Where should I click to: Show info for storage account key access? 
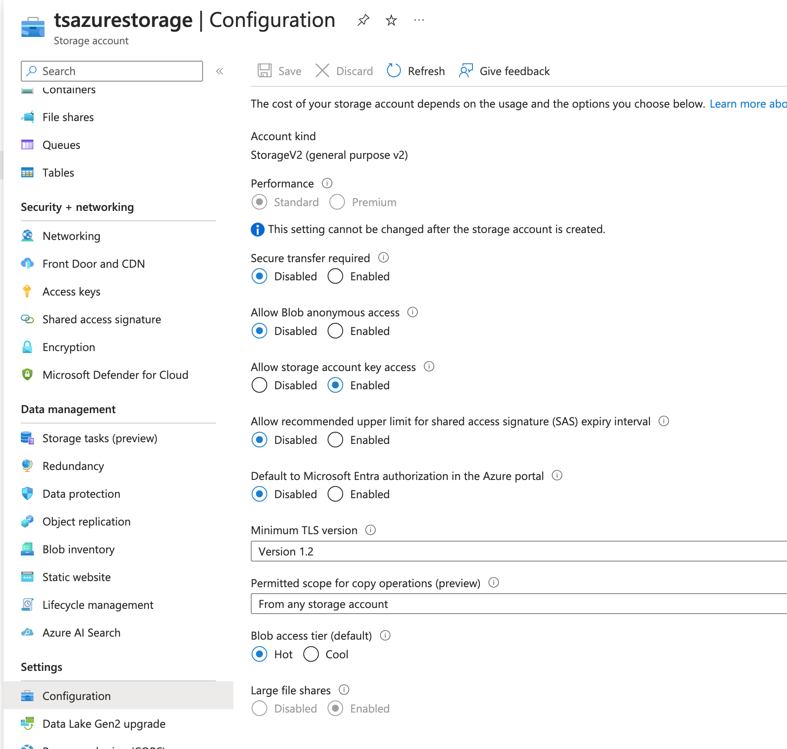pos(429,367)
